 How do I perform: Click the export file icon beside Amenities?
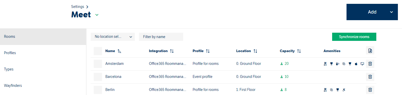[370, 51]
